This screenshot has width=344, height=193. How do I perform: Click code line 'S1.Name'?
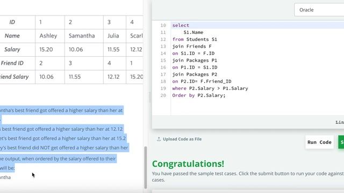tap(193, 32)
